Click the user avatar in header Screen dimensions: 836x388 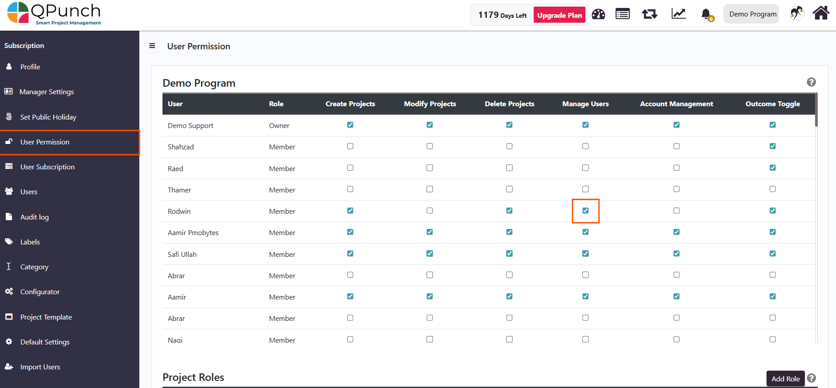coord(796,13)
